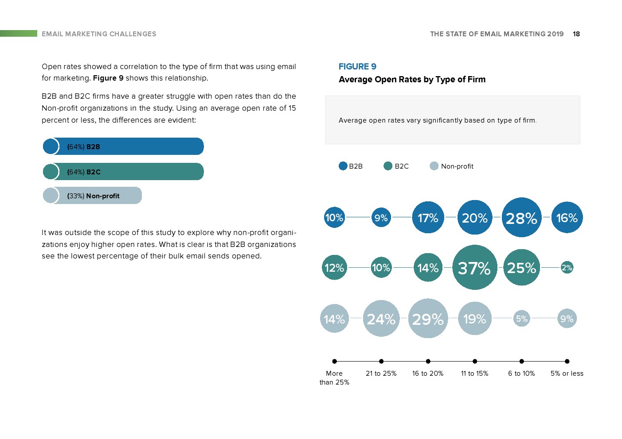Select the 17% B2B bubble
The width and height of the screenshot is (622, 439).
coord(428,217)
